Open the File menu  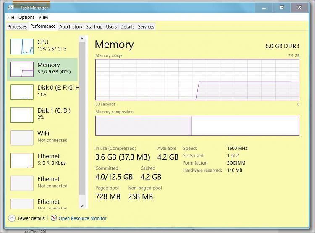(10, 17)
